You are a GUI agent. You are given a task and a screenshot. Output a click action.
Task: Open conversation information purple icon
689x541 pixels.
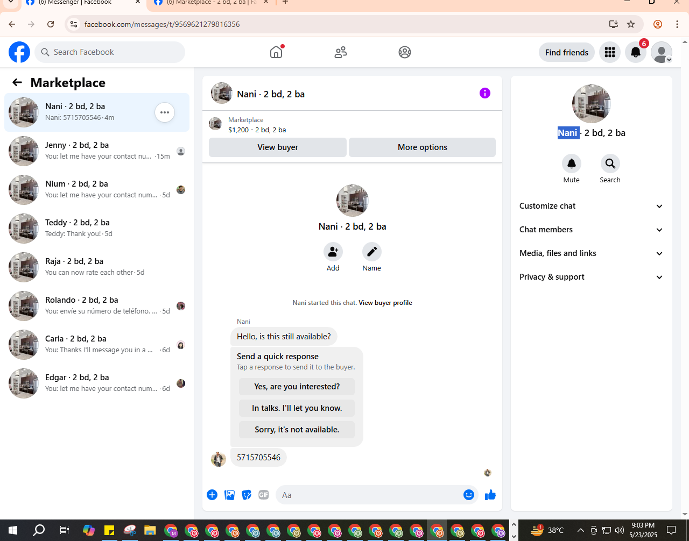(x=485, y=93)
